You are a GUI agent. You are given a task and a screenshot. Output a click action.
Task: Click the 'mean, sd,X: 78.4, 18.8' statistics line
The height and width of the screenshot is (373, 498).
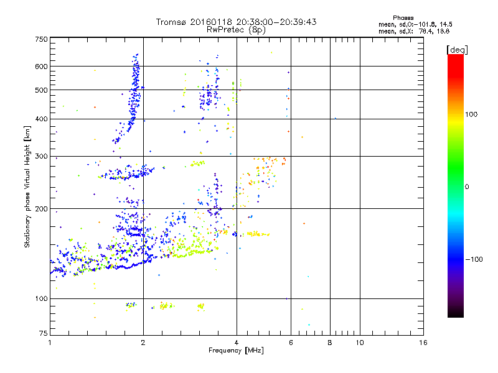tap(414, 31)
